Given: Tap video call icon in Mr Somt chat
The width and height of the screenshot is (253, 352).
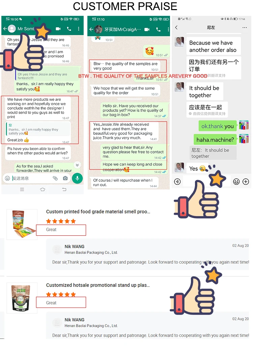Looking at the screenshot, I should [58, 29].
